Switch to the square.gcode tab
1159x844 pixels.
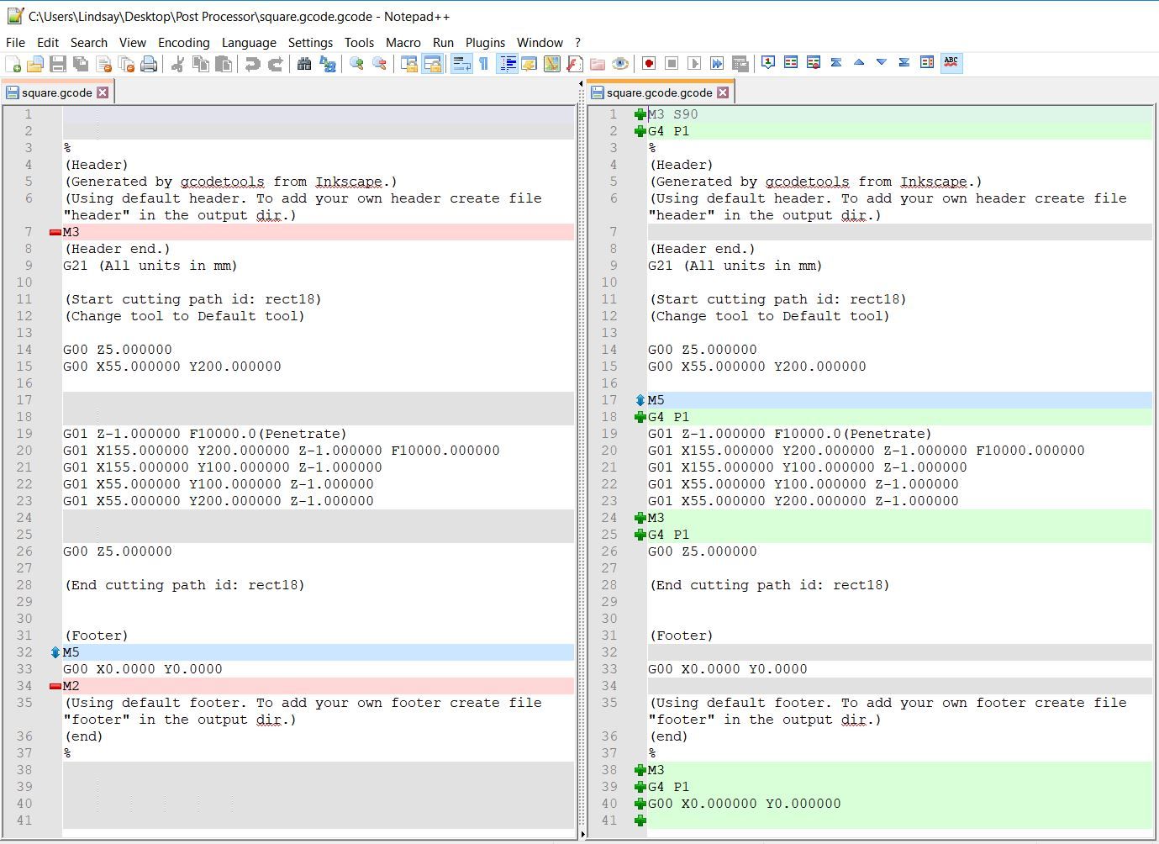pyautogui.click(x=57, y=92)
